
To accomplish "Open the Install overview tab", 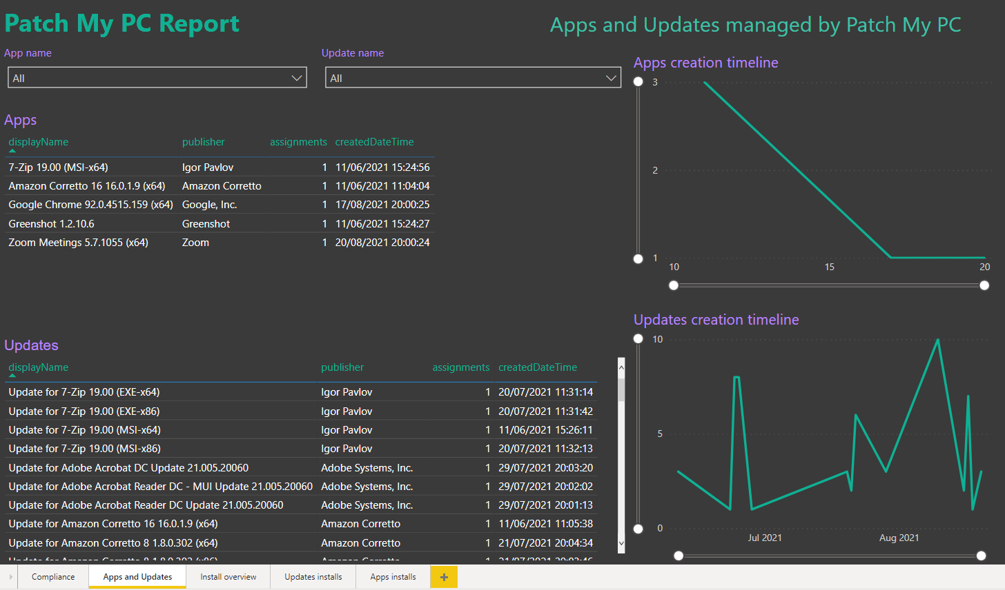I will [228, 577].
